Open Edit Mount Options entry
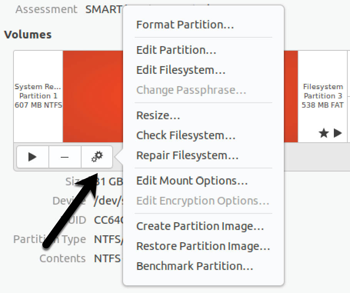Viewport: 350px width, 293px height. coord(192,181)
